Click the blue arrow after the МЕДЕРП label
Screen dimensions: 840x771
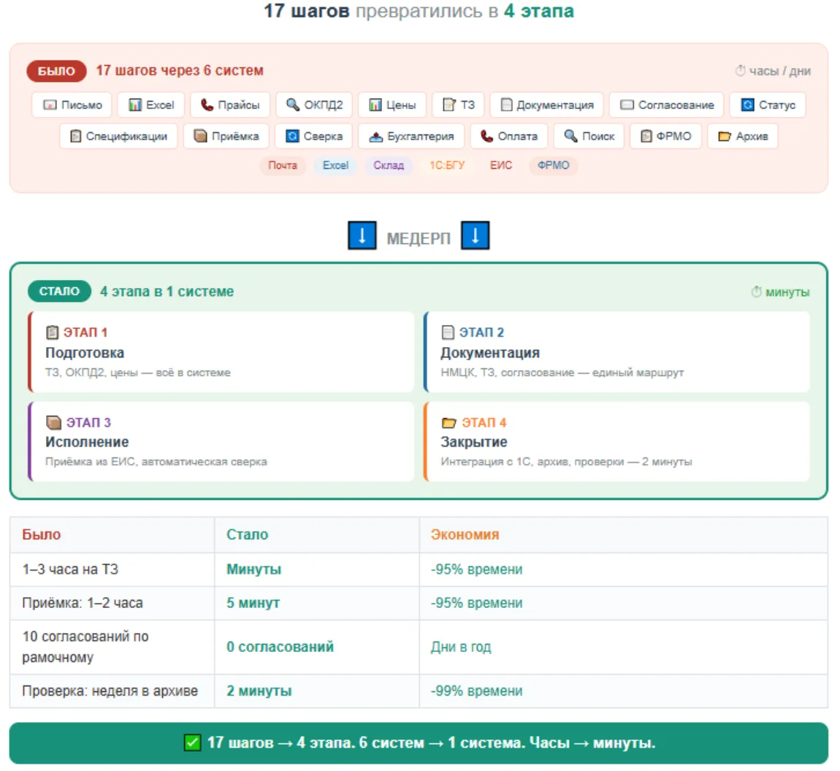(476, 236)
